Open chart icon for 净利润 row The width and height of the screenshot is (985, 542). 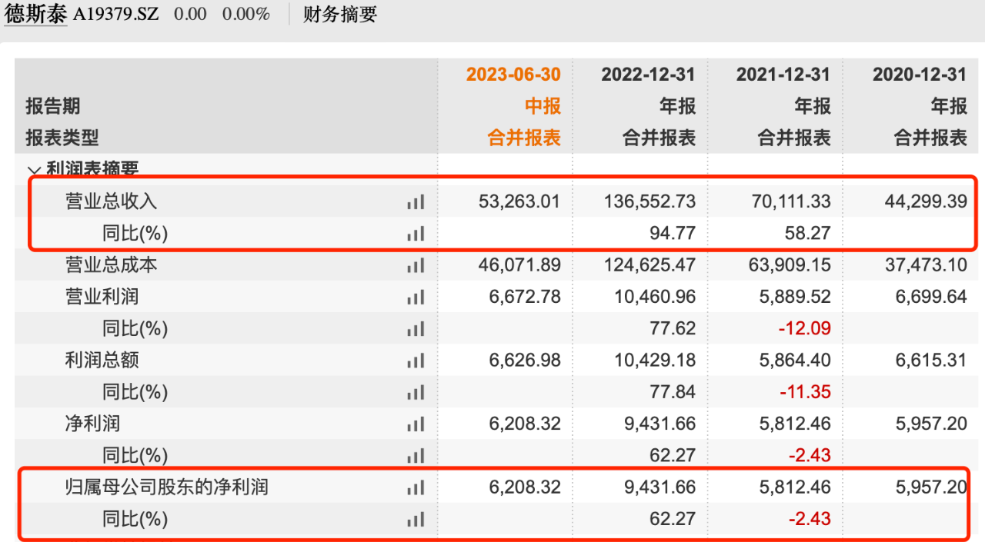(416, 424)
